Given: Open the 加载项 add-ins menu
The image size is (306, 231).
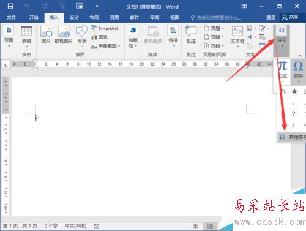Looking at the screenshot, I should (x=133, y=37).
